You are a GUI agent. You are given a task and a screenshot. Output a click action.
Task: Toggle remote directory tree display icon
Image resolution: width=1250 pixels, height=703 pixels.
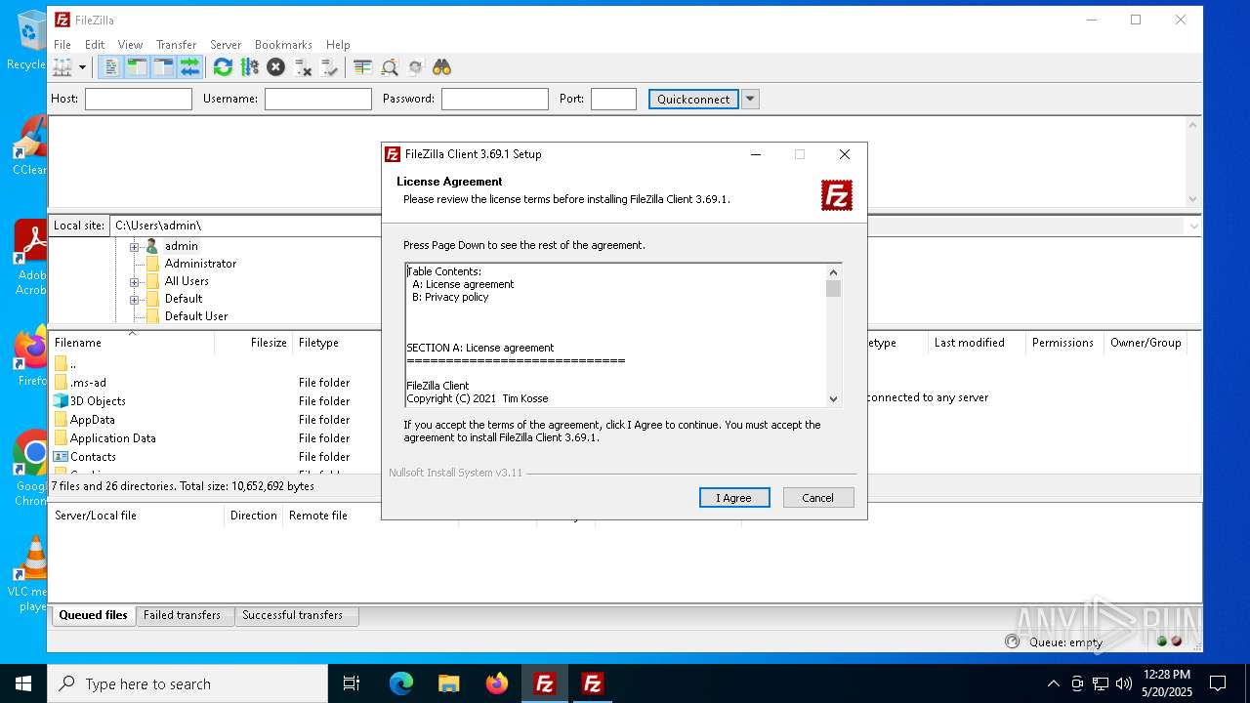pos(164,67)
